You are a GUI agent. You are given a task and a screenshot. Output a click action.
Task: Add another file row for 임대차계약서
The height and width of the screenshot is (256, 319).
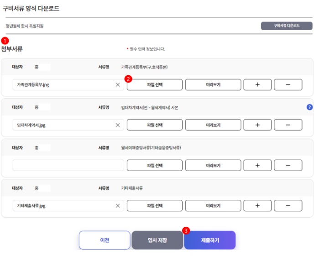pyautogui.click(x=257, y=125)
